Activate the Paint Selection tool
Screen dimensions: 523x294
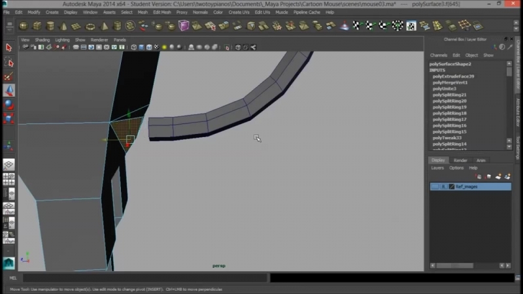pos(8,76)
